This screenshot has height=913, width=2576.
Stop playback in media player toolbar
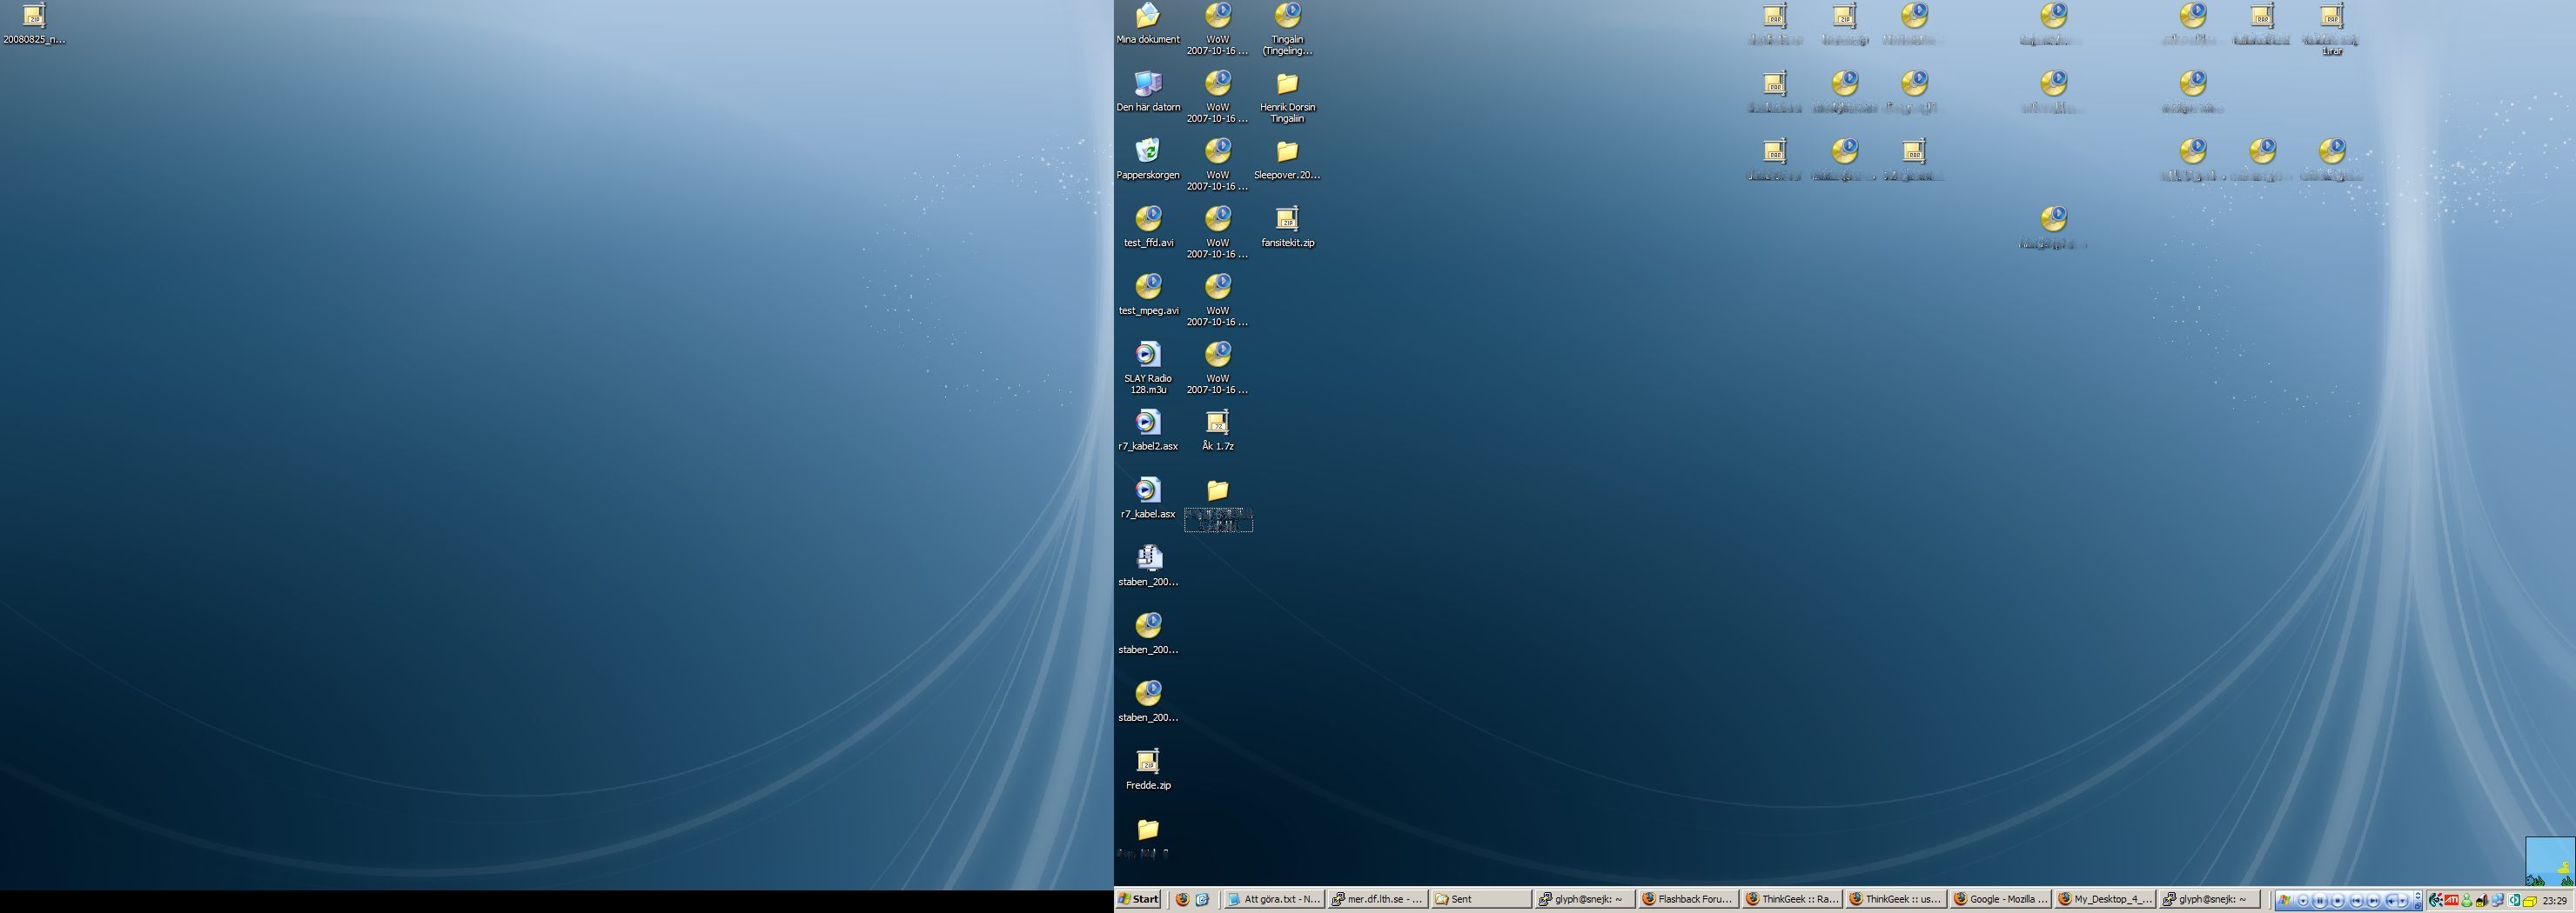[x=2338, y=901]
